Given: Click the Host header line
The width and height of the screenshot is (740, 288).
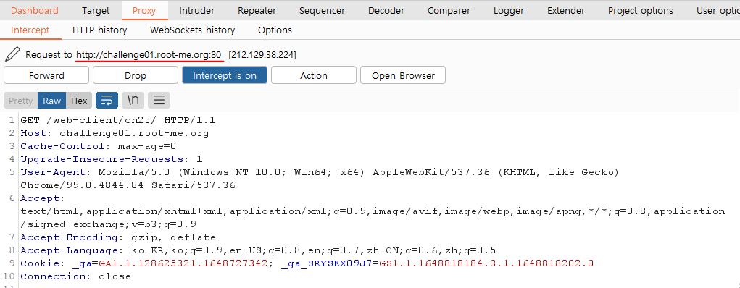Looking at the screenshot, I should click(x=115, y=133).
